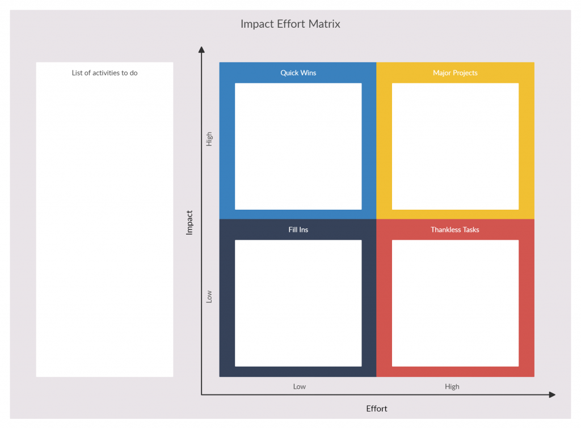This screenshot has width=581, height=429.
Task: Click the white box under Major Projects
Action: (x=455, y=146)
